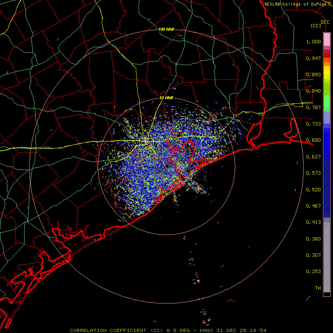Click the NEXLAB-College of DuPage credit text
Screen dimensions: 333x333
(x=296, y=4)
